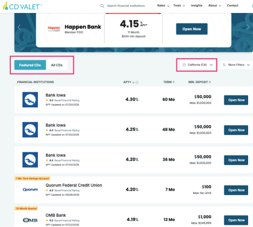Switch to the All CDs tab

pyautogui.click(x=57, y=65)
